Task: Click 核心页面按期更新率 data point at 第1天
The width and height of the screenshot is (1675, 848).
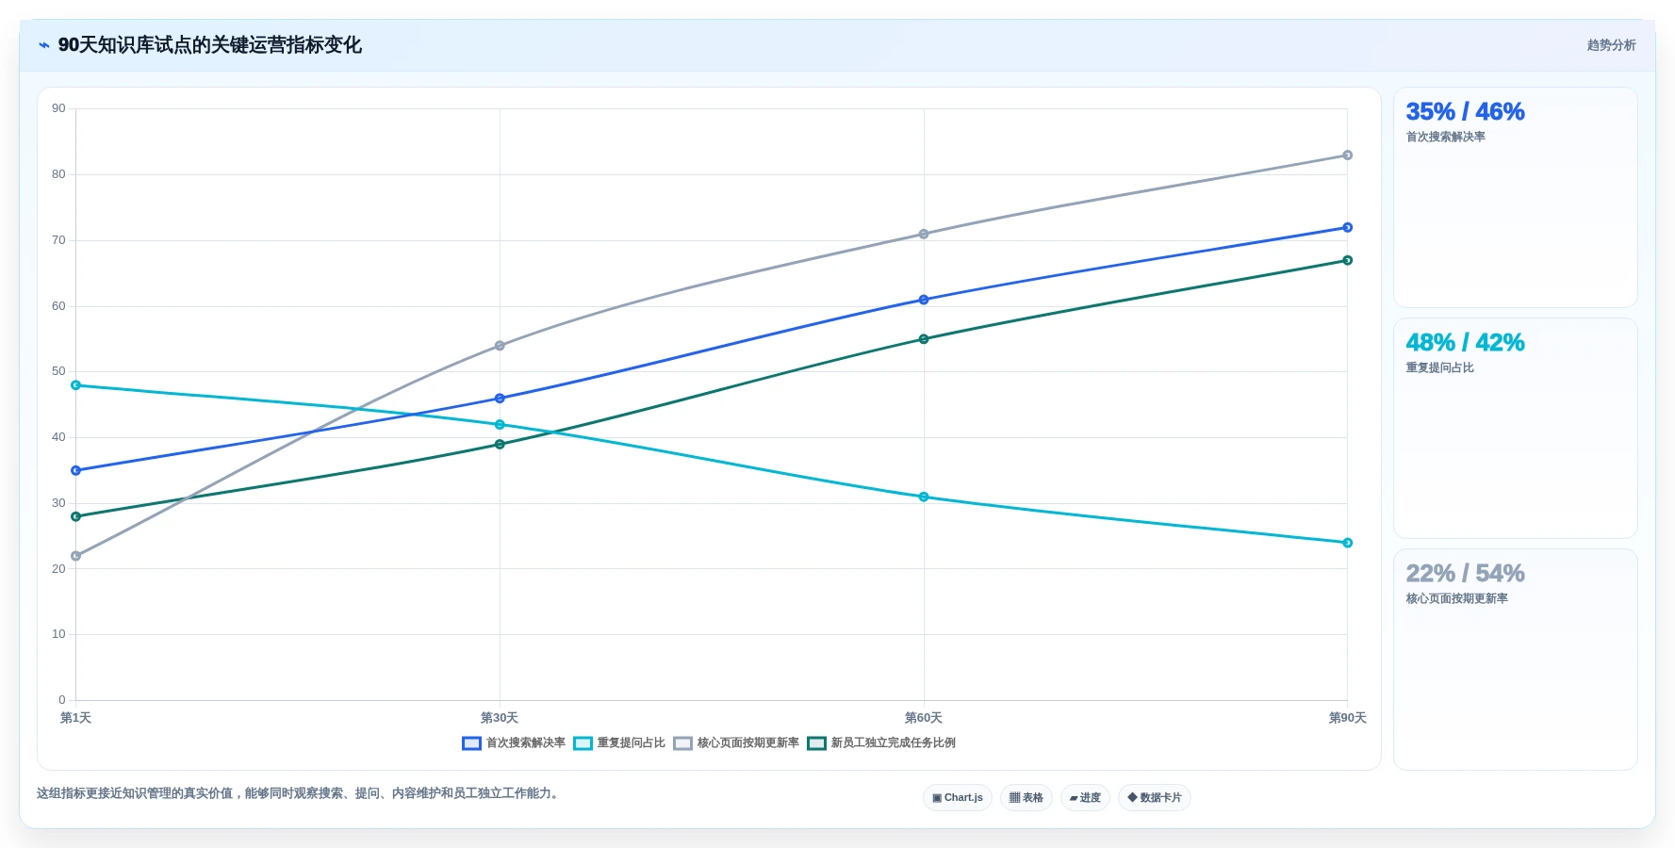Action: point(76,556)
